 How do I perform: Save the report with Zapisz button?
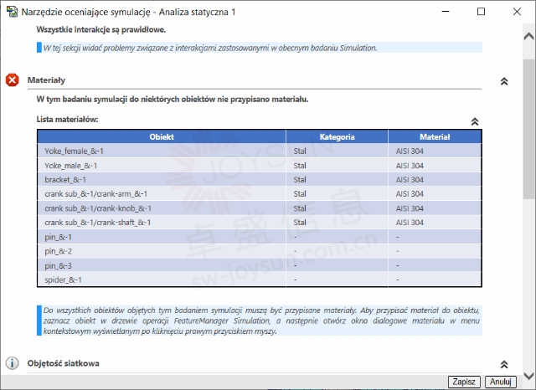click(464, 382)
